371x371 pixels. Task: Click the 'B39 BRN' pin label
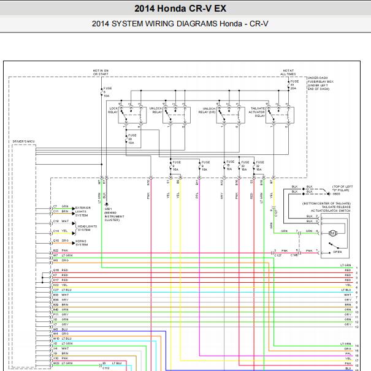61,305
